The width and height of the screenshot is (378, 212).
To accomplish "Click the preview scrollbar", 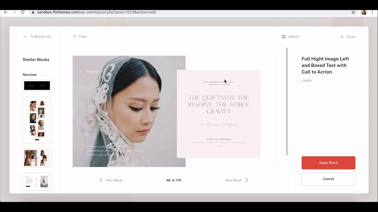I will pyautogui.click(x=287, y=102).
